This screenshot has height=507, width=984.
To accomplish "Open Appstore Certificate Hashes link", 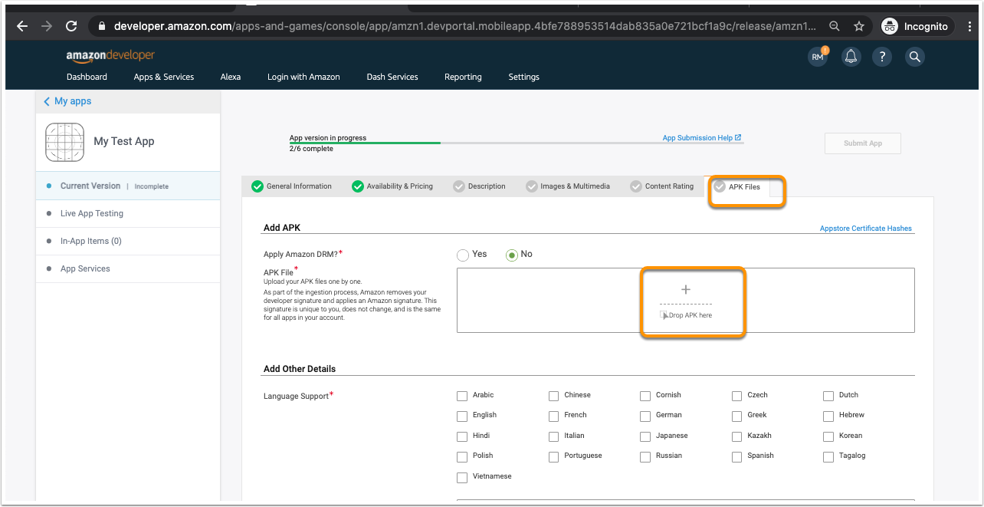I will coord(866,229).
